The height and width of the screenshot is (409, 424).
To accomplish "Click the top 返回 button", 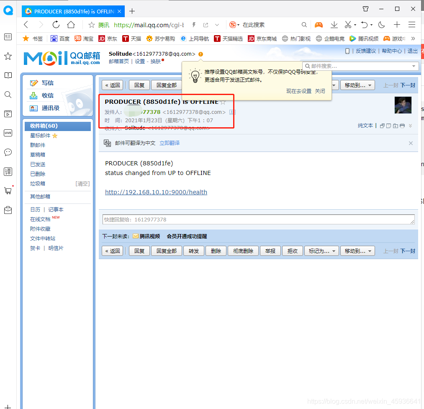I will [x=113, y=85].
